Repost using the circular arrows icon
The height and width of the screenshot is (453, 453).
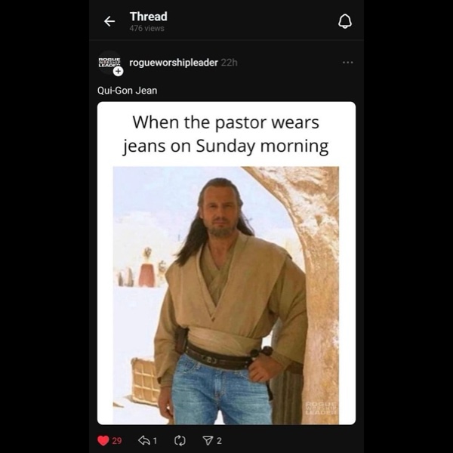pyautogui.click(x=180, y=441)
